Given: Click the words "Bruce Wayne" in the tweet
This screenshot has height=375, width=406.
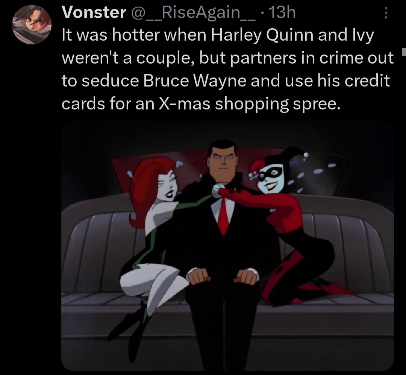Looking at the screenshot, I should pyautogui.click(x=194, y=80).
